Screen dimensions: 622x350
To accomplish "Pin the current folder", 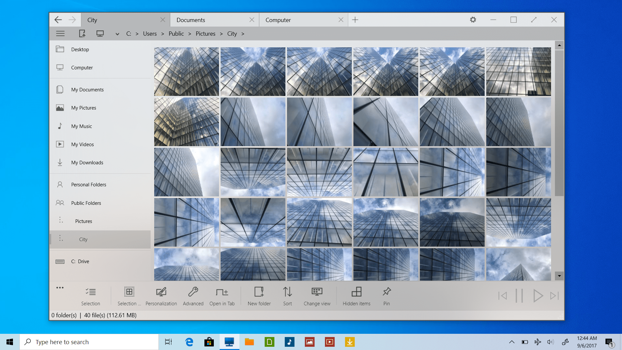I will click(x=386, y=296).
